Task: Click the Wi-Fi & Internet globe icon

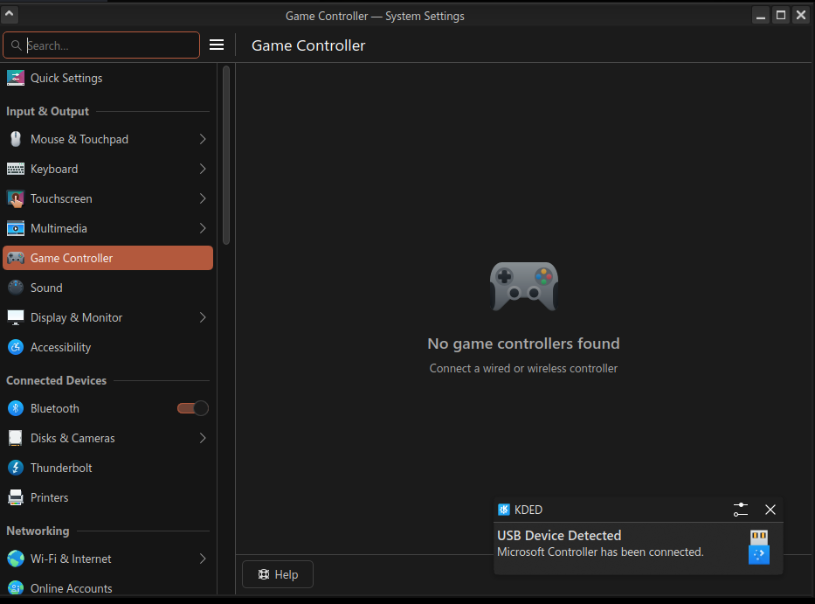Action: point(16,559)
